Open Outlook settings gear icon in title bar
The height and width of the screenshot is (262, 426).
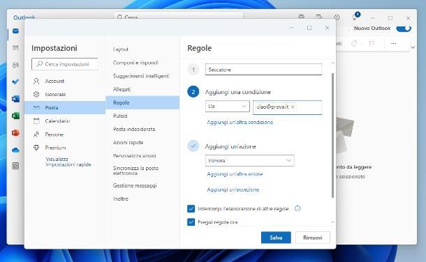(x=337, y=17)
